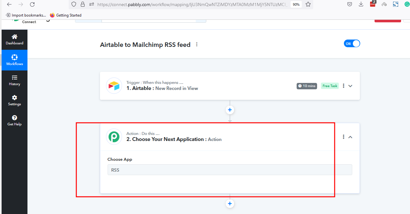
Task: Open Import bookmarks entry in bookmarks bar
Action: 26,15
